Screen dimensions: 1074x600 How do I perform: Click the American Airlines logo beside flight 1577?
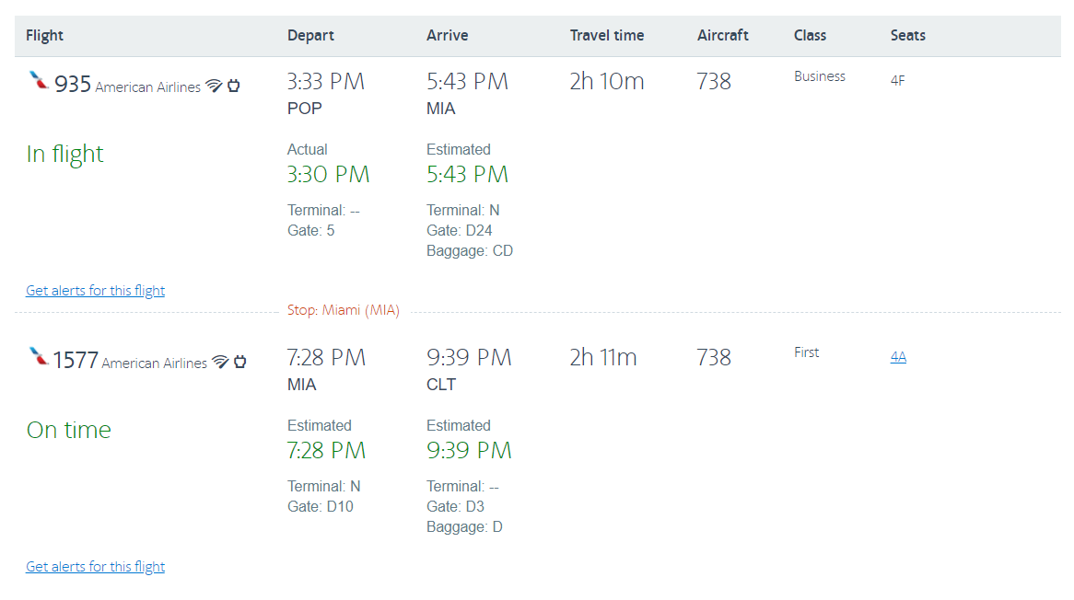(39, 357)
